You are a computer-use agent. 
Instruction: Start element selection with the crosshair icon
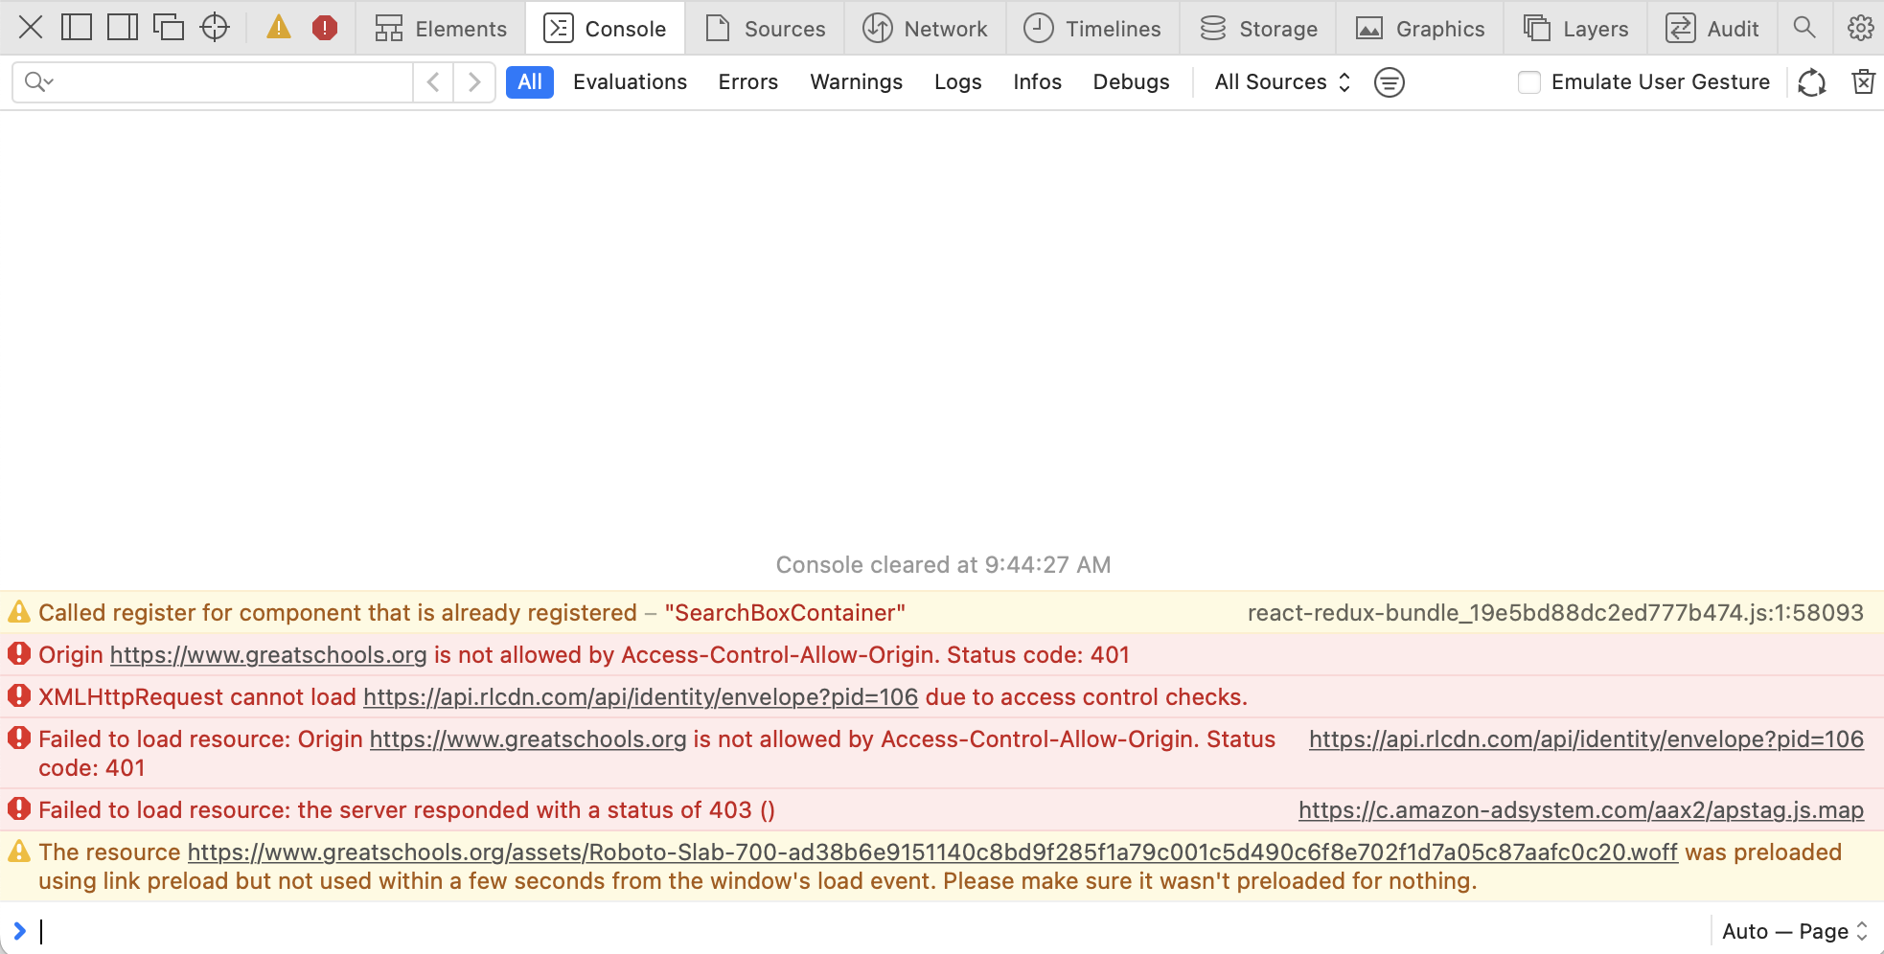[x=215, y=28]
